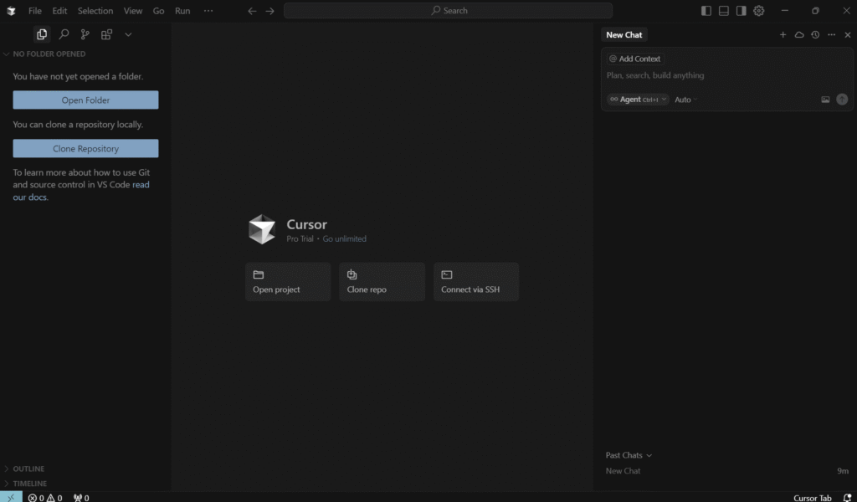Open remote window status bar icon
This screenshot has height=502, width=857.
(11, 497)
